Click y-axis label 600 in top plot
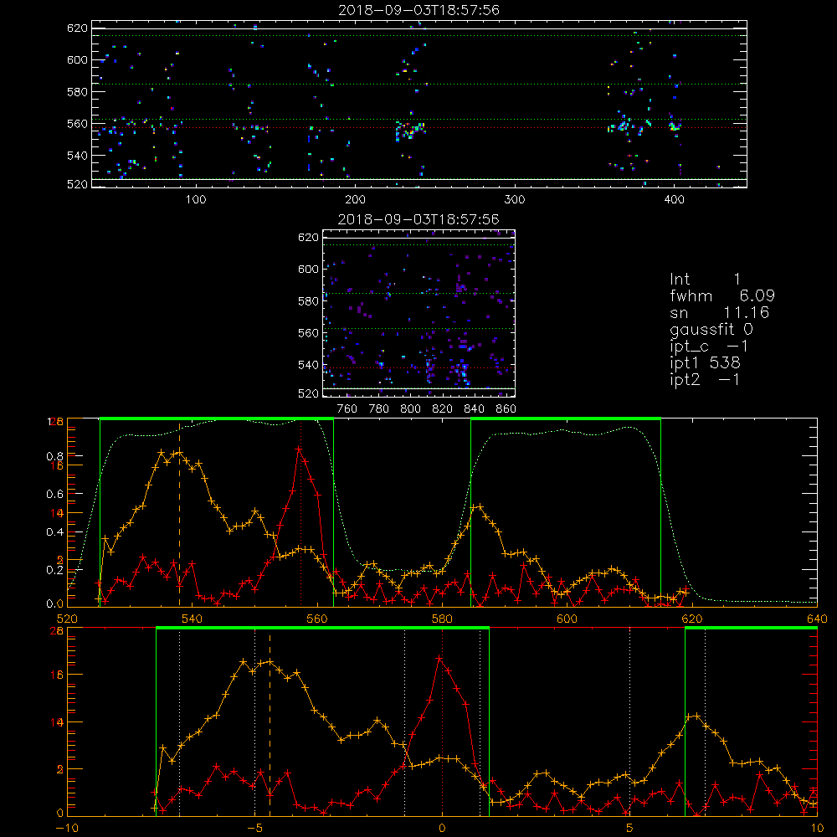This screenshot has height=837, width=837. click(77, 59)
